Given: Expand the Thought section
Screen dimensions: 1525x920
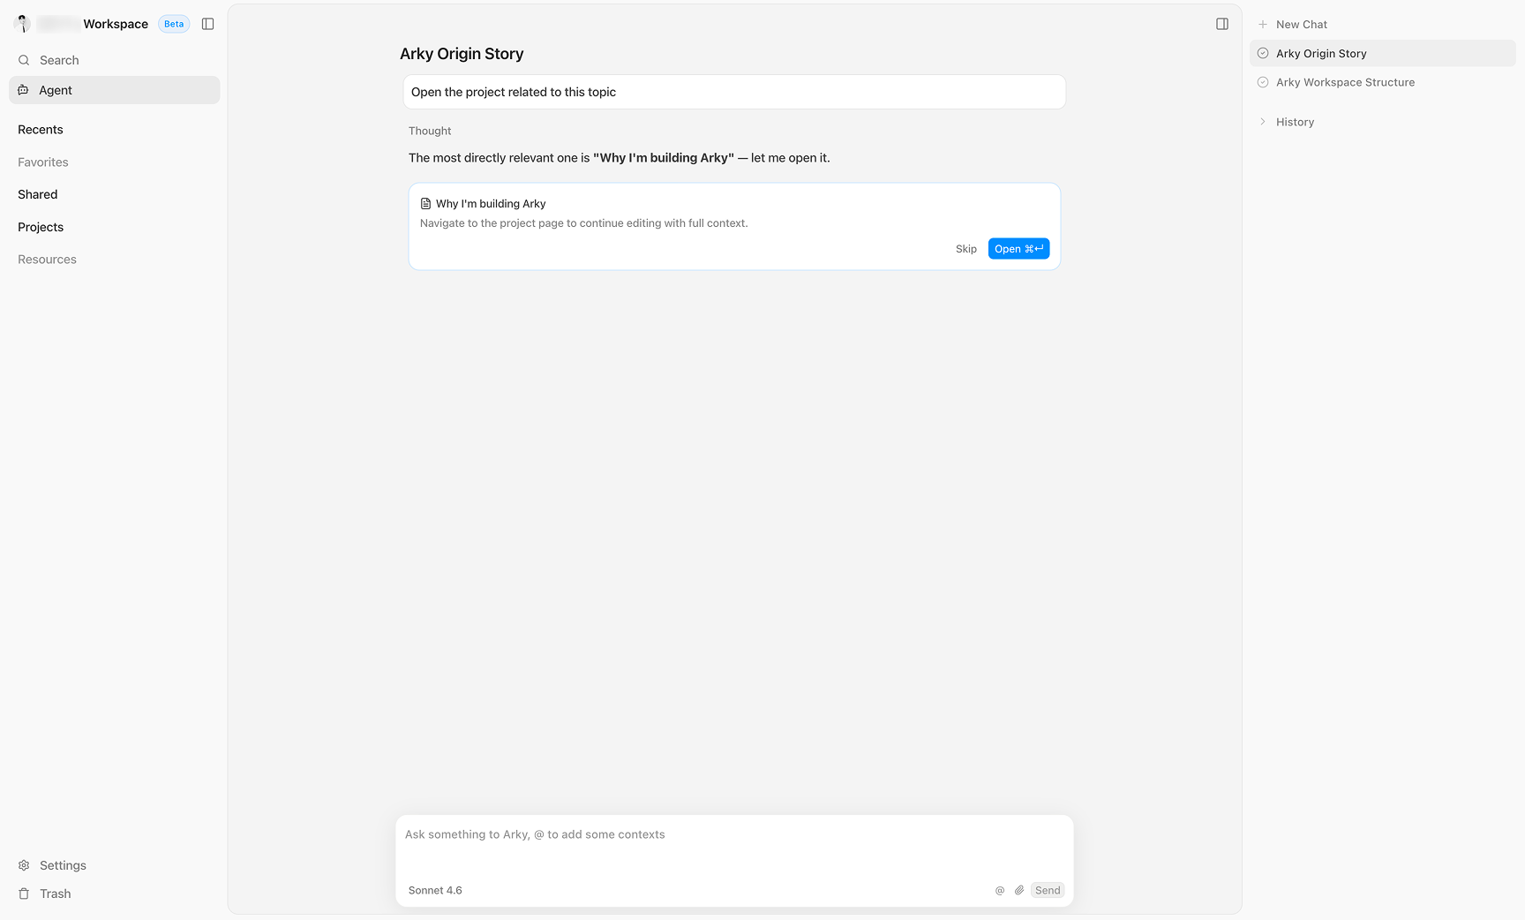Looking at the screenshot, I should 430,131.
